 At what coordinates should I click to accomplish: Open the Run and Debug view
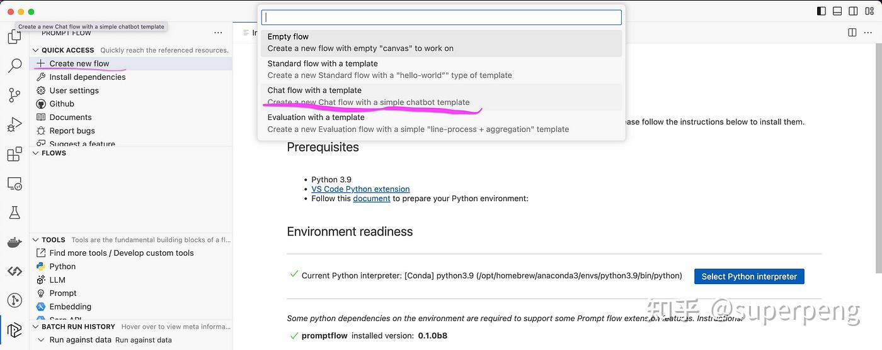[x=14, y=124]
